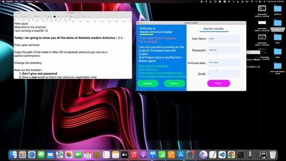Viewport: 286px width, 161px height.
Task: Open the date and time in menu bar
Action: point(275,1)
